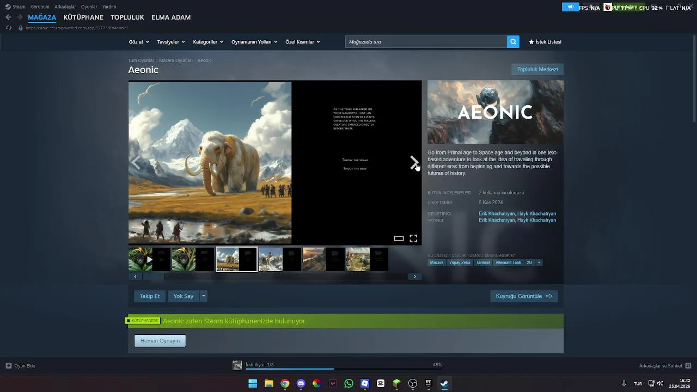Screen dimensions: 697x392
Task: Open dropdown arrow beside Yok Say
Action: pos(203,296)
